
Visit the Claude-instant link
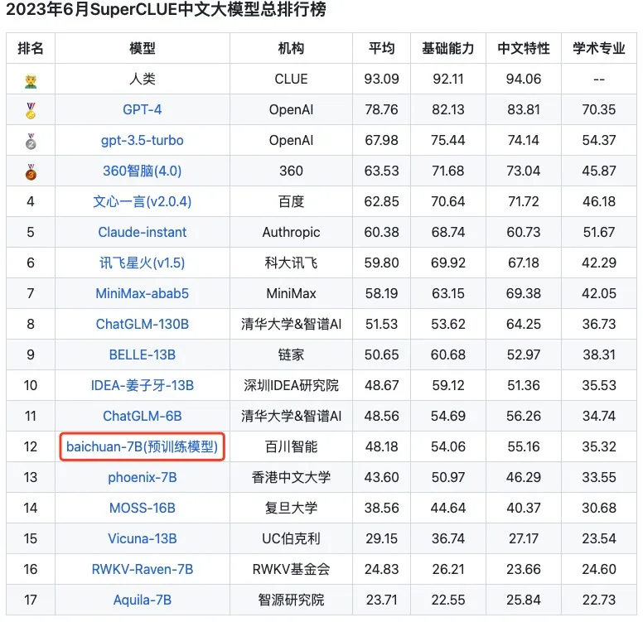143,233
